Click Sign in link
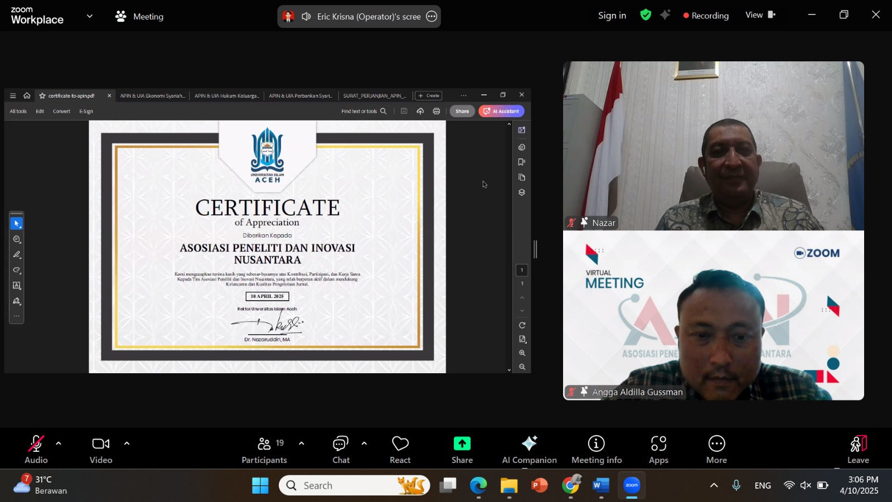 (612, 16)
